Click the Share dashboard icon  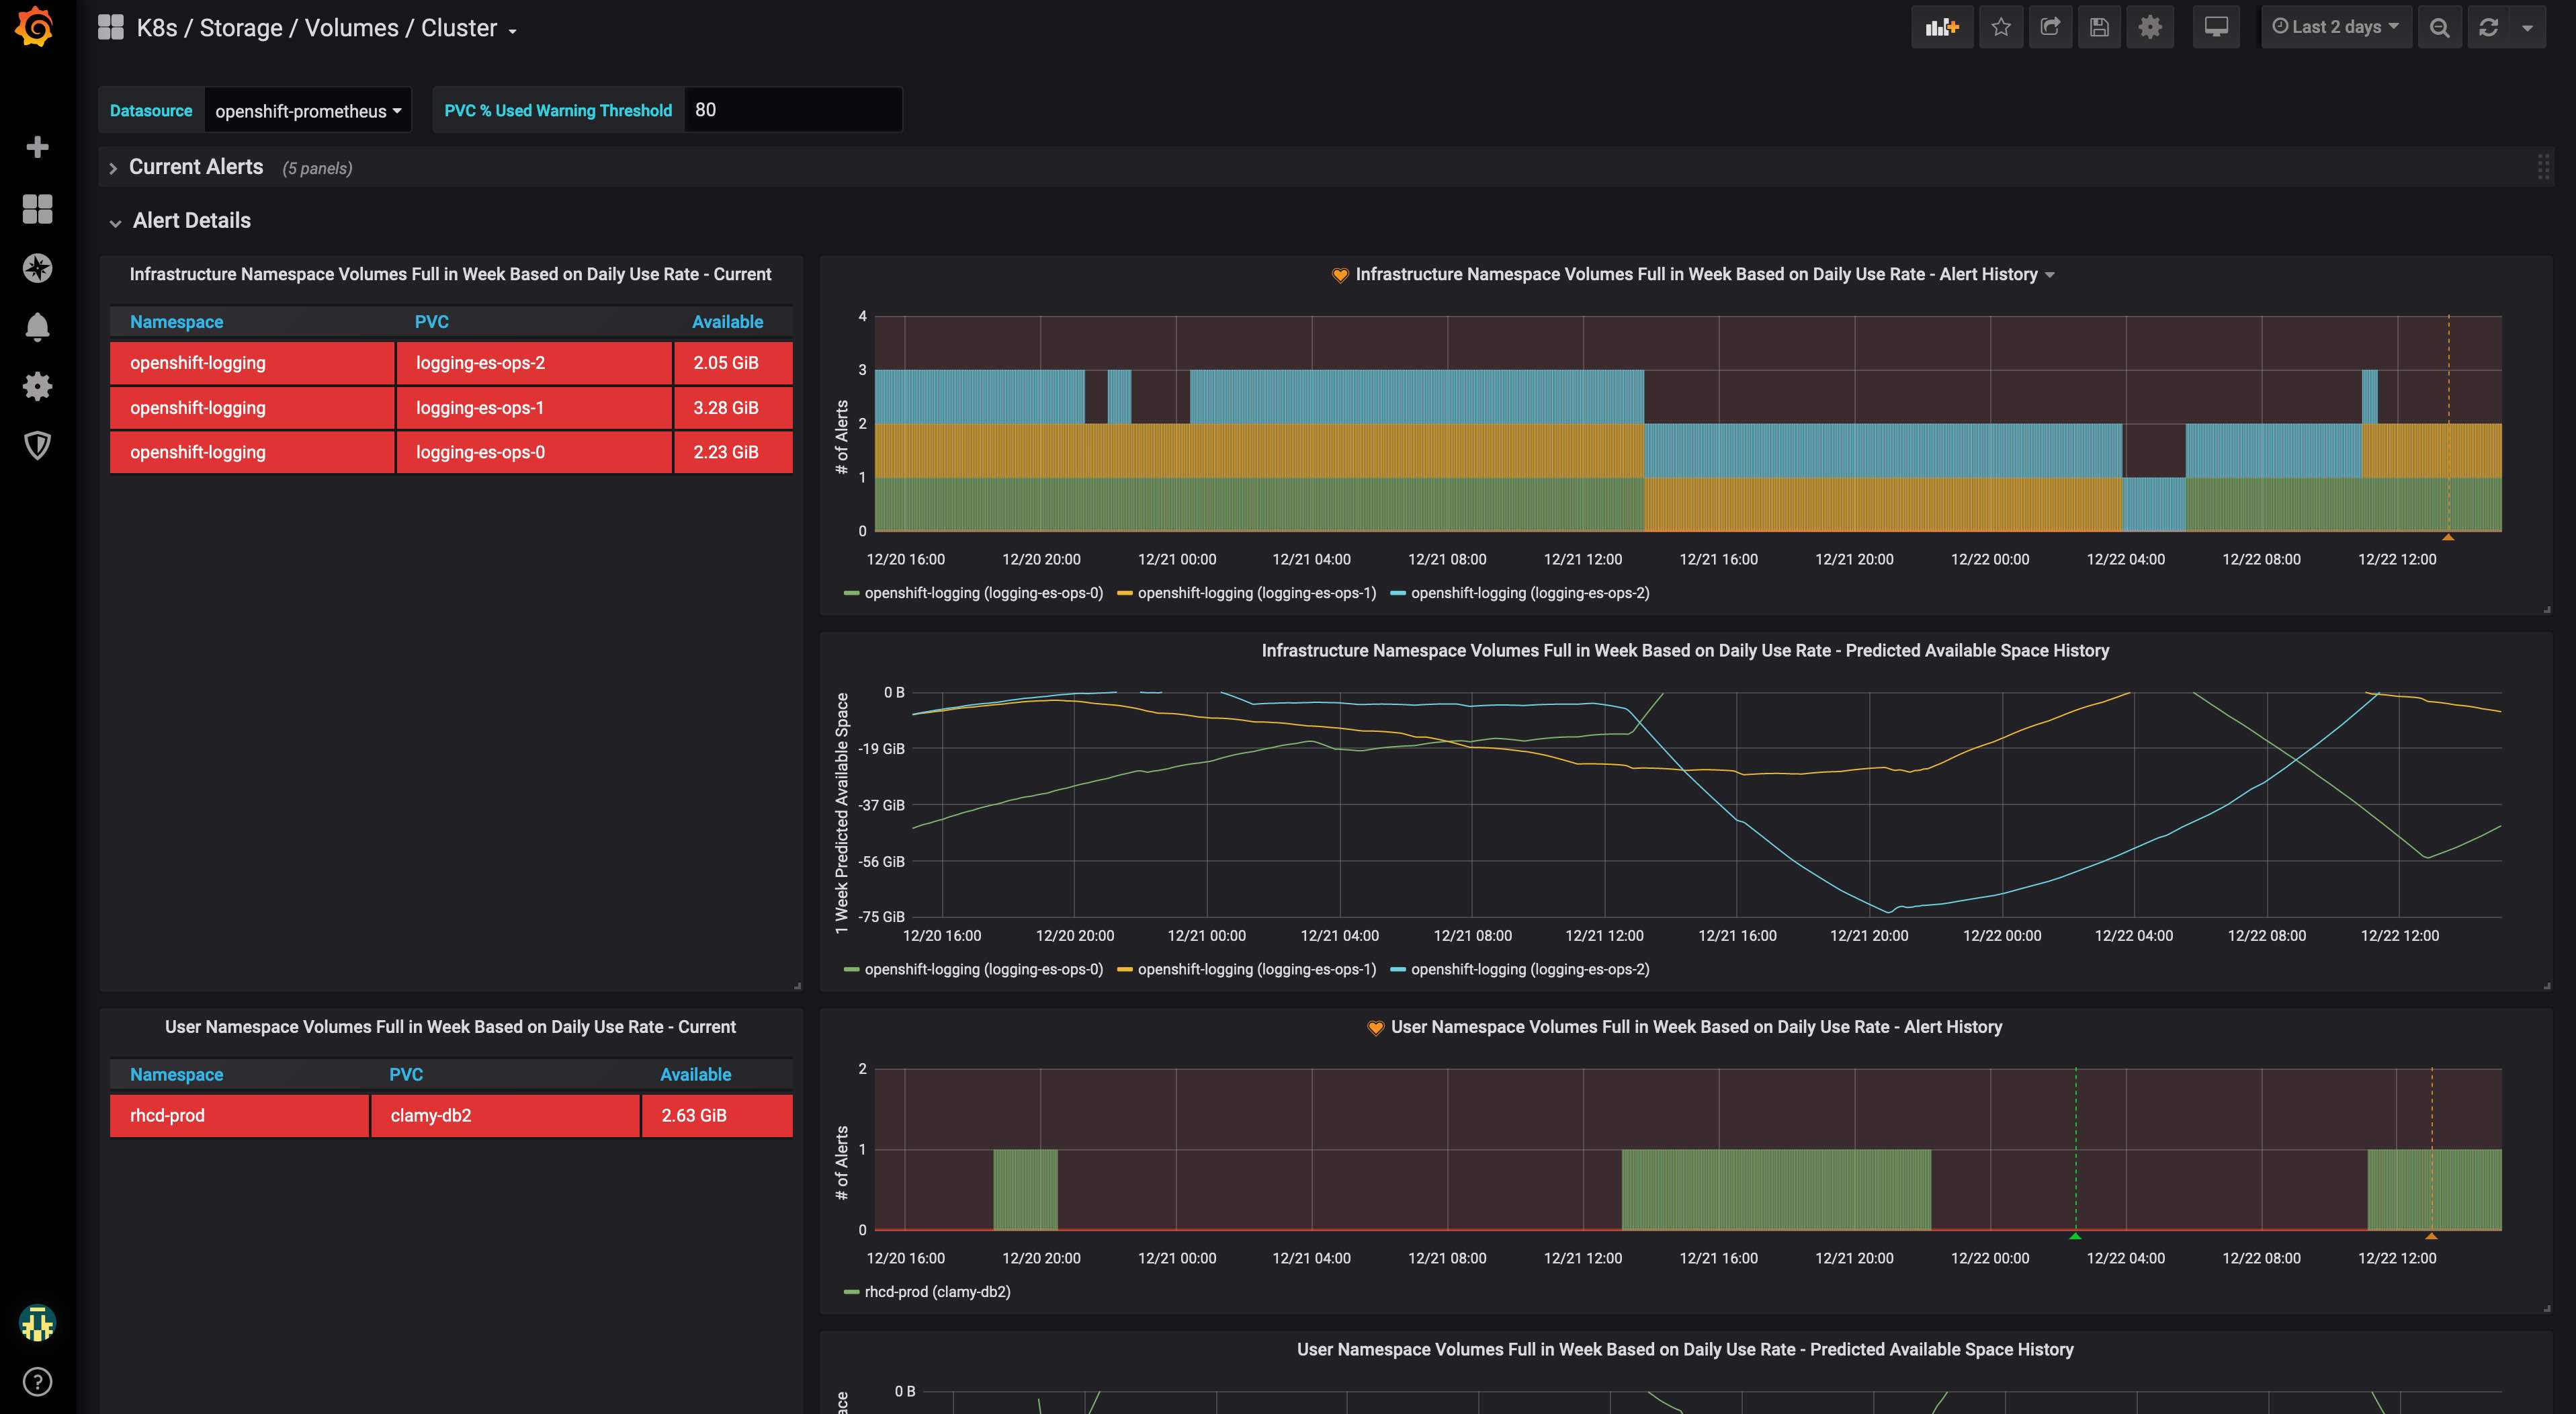pos(2050,28)
